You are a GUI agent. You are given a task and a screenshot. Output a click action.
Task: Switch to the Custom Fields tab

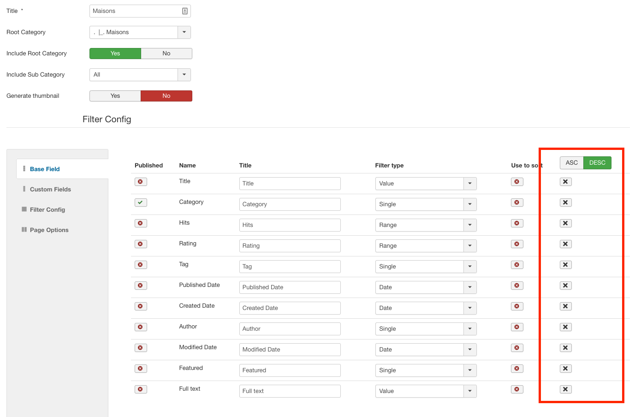(50, 190)
